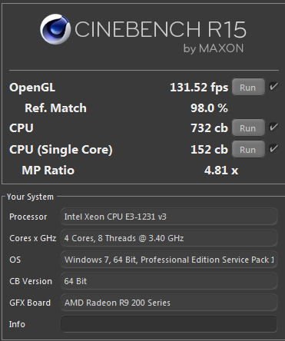Click the single core score 152 cb

[x=209, y=150]
